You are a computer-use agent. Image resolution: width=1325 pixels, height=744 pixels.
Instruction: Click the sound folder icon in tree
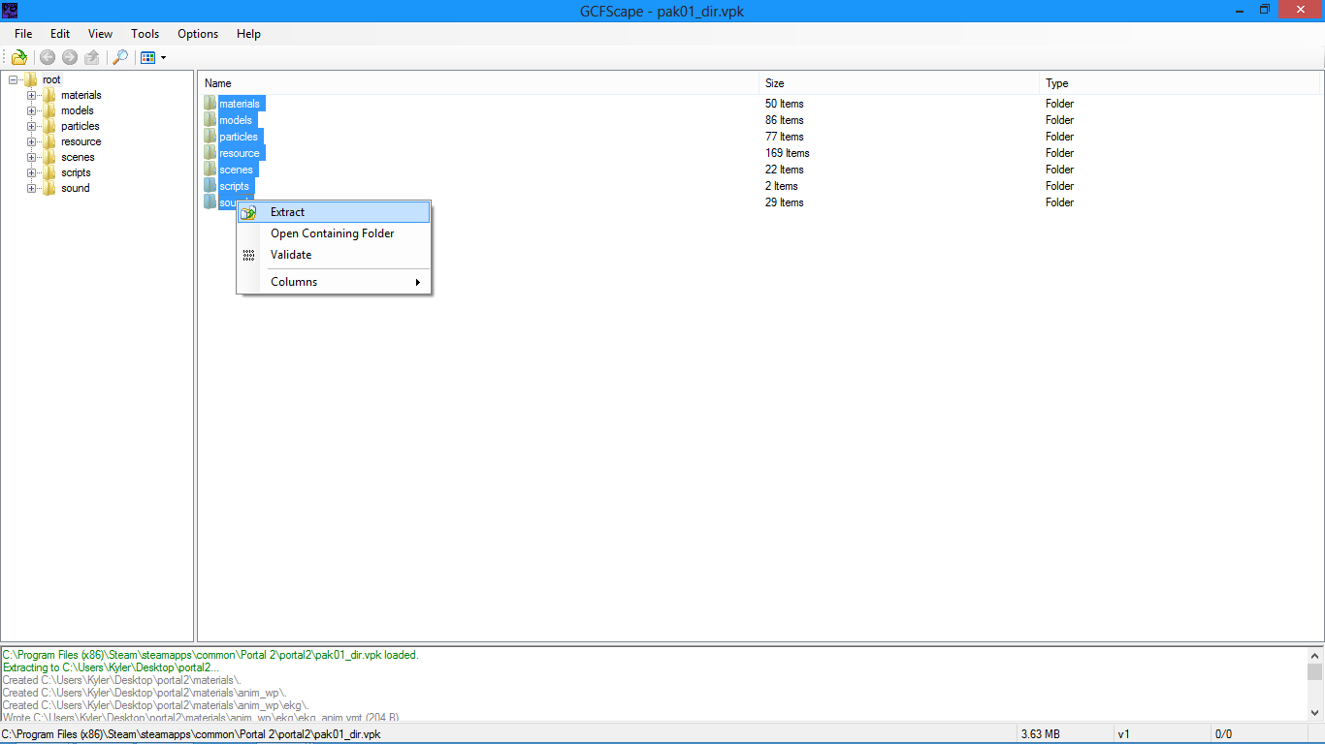pyautogui.click(x=49, y=188)
